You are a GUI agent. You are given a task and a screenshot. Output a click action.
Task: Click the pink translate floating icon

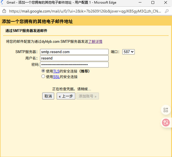point(166,123)
